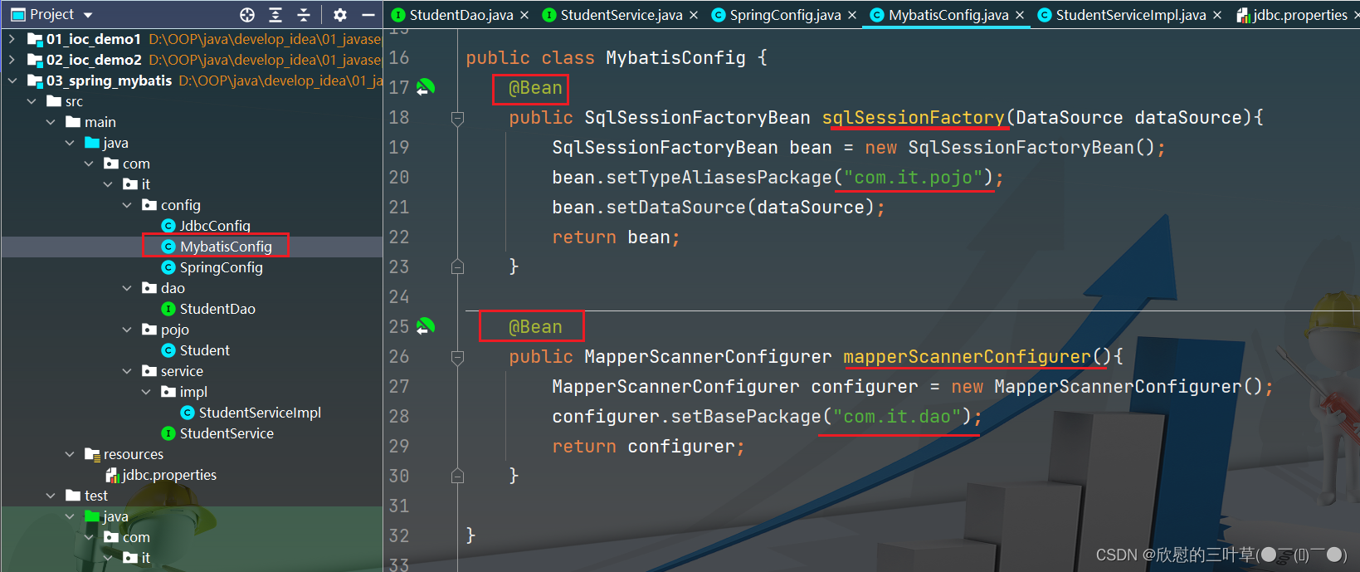The width and height of the screenshot is (1360, 572).
Task: Click the @Bean annotation on line 17
Action: (535, 88)
